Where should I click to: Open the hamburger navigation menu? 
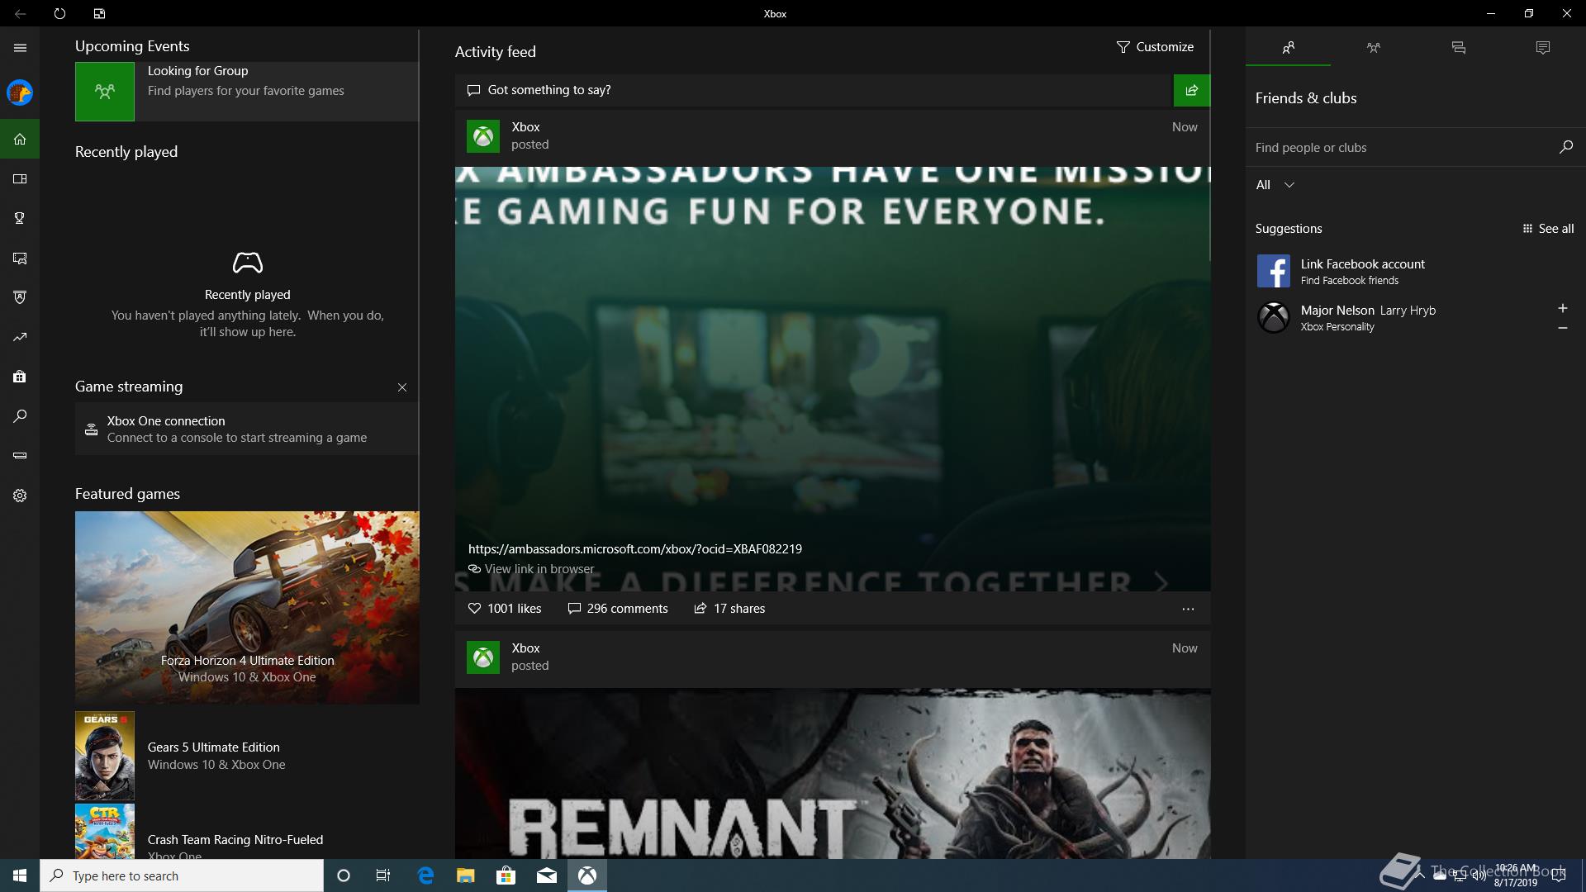[20, 48]
